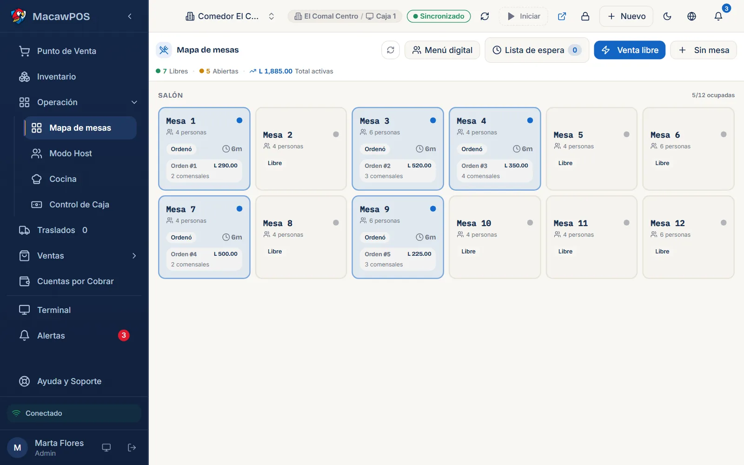Select the Mesa 10 card
Viewport: 744px width, 465px height.
[495, 237]
